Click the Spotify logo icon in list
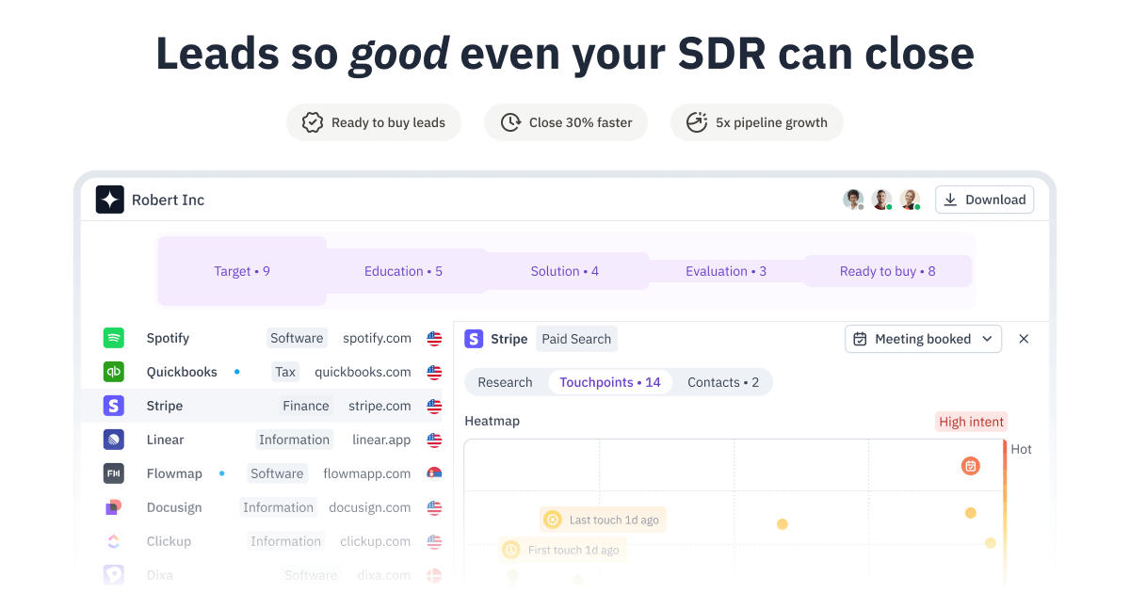This screenshot has height=593, width=1130. [x=114, y=338]
